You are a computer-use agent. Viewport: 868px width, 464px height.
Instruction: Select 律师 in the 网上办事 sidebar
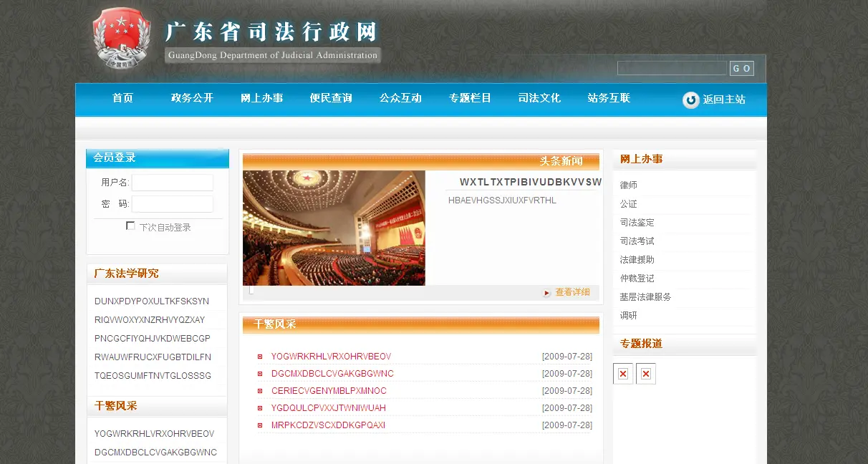(629, 185)
